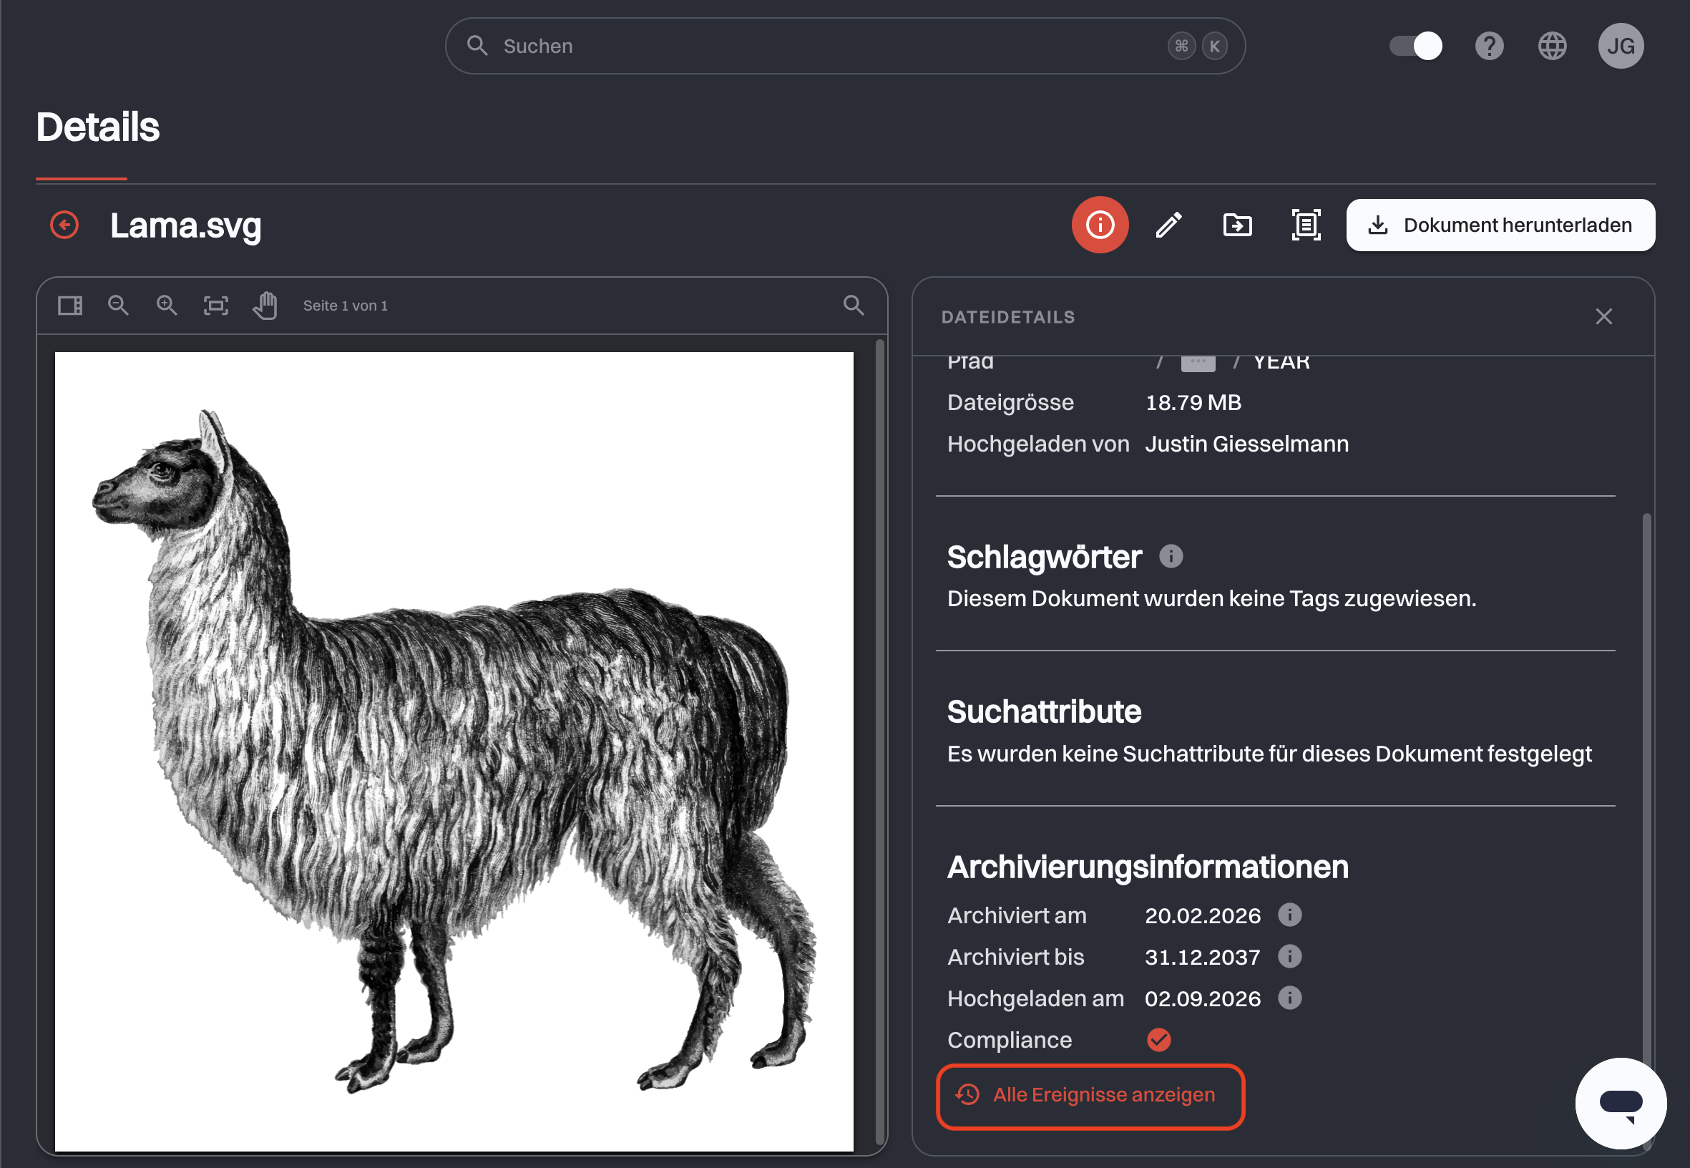Viewport: 1690px width, 1168px height.
Task: Click Dokument herunterladen button
Action: 1500,225
